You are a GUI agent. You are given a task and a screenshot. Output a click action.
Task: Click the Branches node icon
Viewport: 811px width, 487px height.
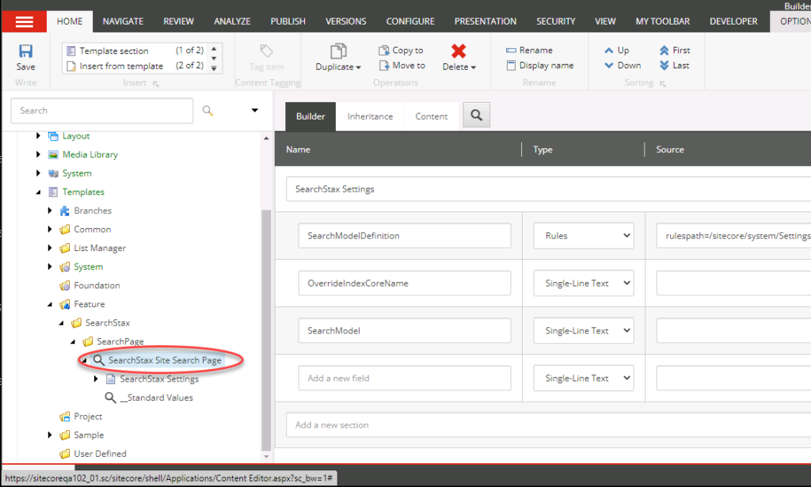click(x=65, y=211)
